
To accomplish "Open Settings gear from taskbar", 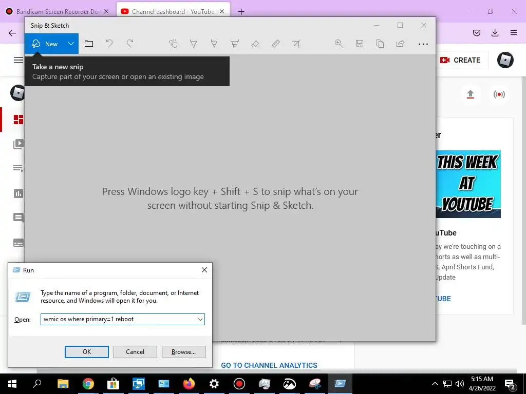I will [x=214, y=384].
